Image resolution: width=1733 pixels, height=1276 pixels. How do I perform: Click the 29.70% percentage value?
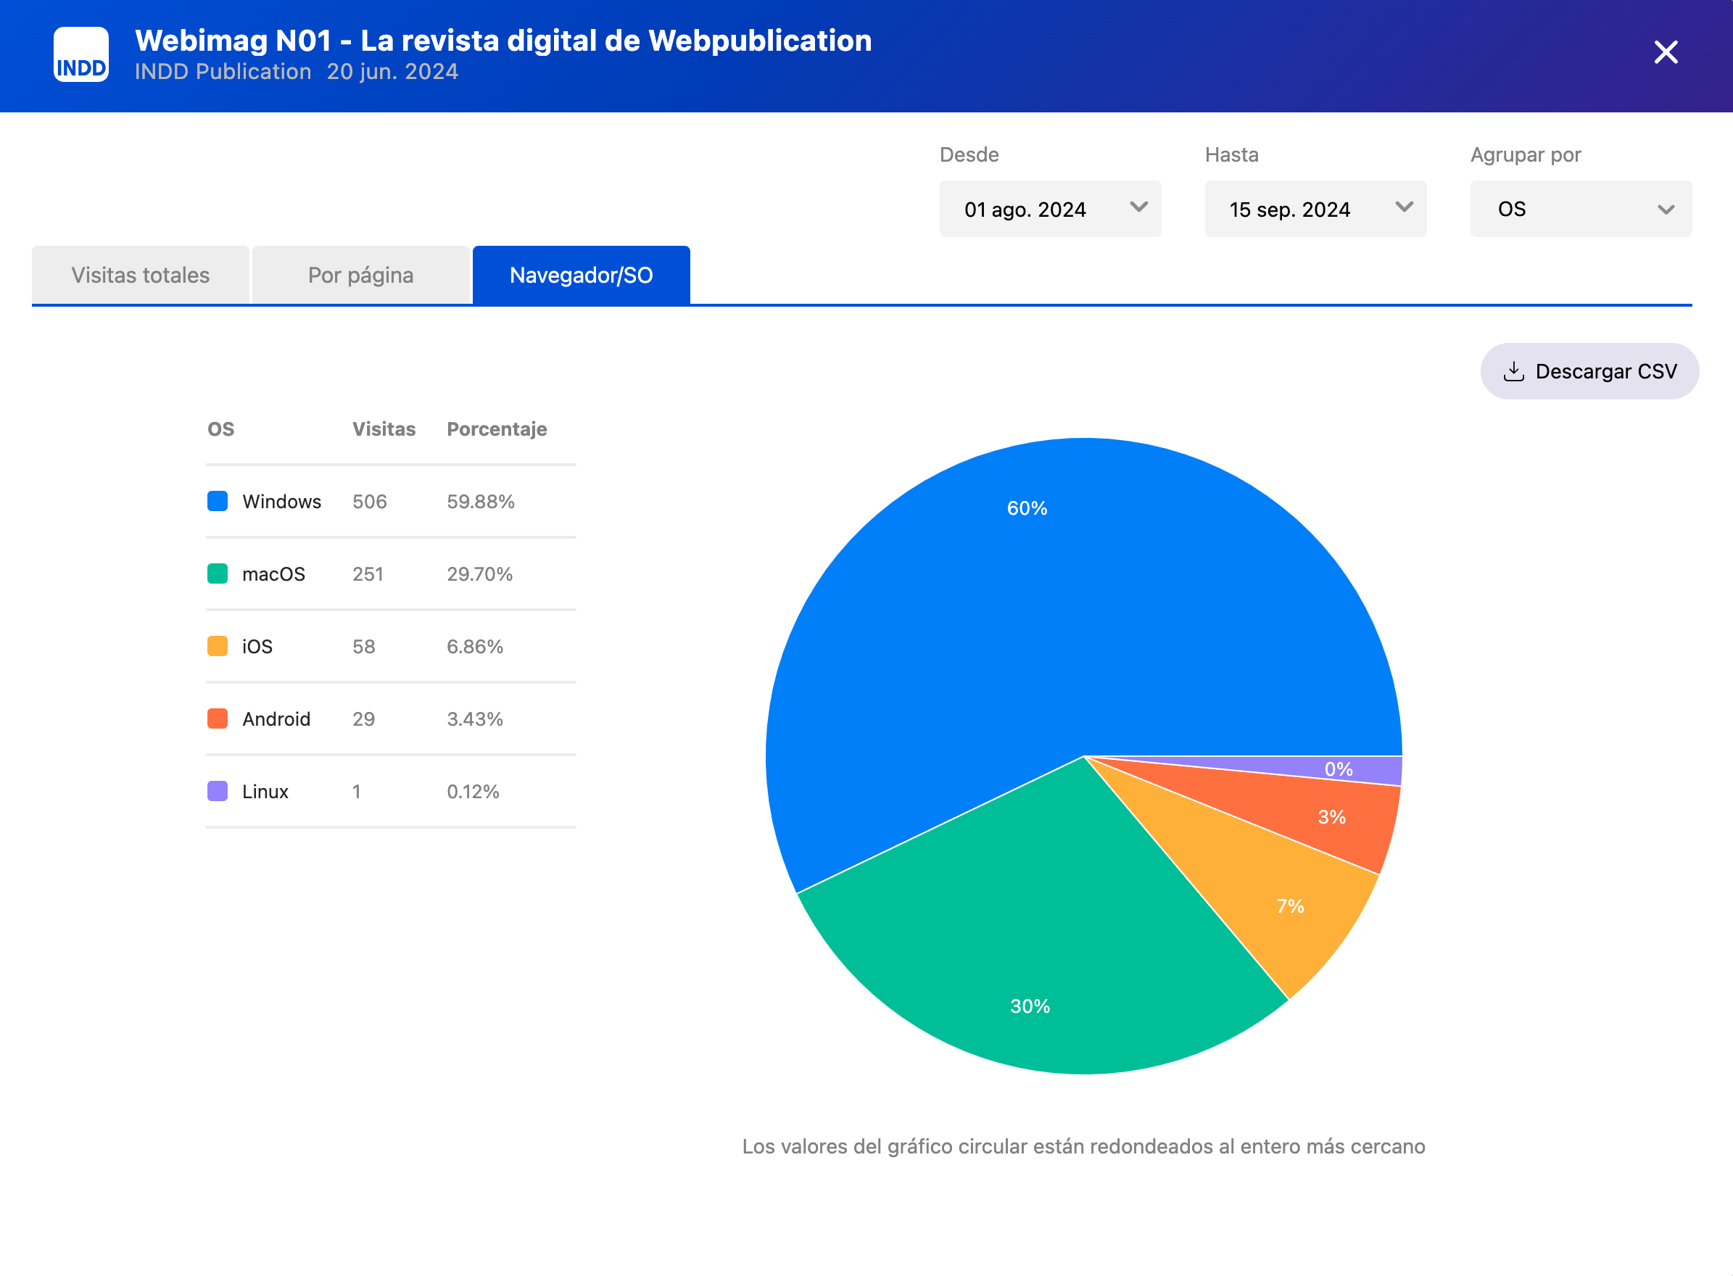tap(479, 575)
